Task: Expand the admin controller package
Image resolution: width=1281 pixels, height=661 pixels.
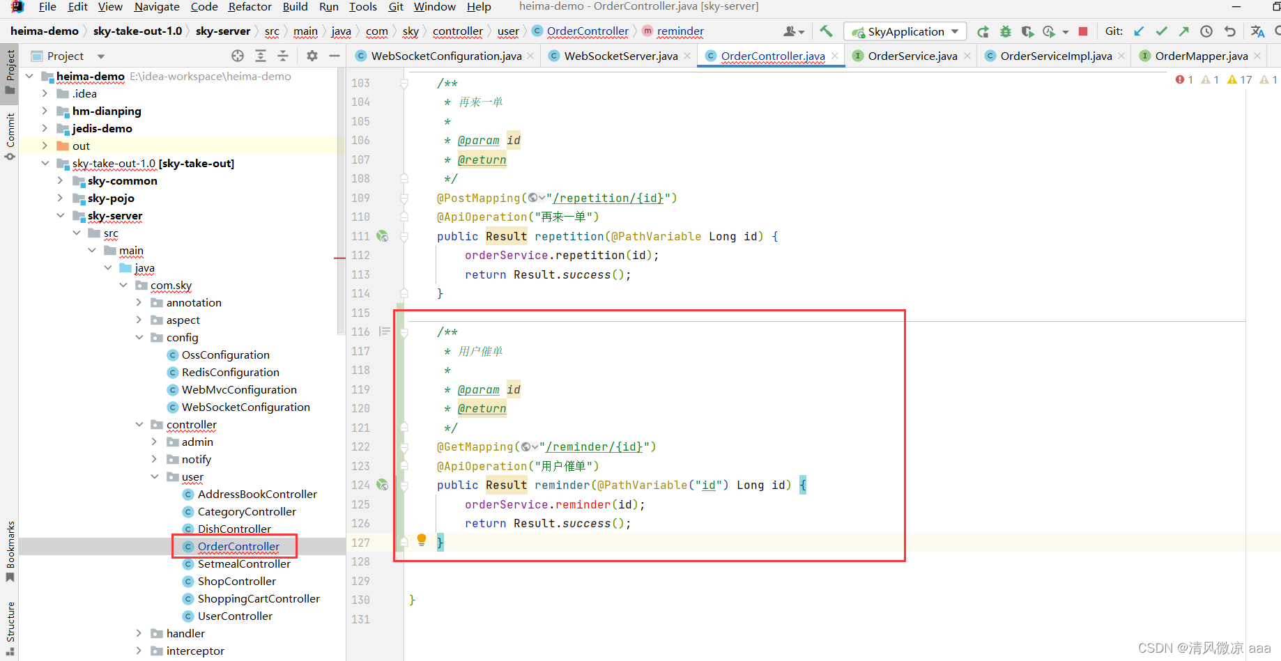Action: [x=155, y=442]
